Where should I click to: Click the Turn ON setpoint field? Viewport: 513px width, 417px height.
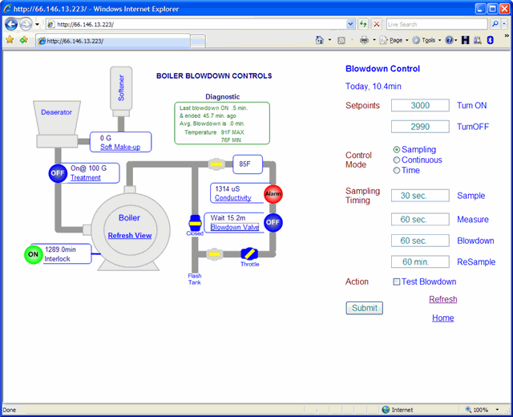tap(420, 106)
